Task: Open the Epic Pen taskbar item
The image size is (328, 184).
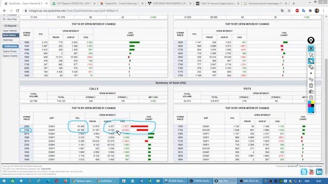Action: [225, 181]
